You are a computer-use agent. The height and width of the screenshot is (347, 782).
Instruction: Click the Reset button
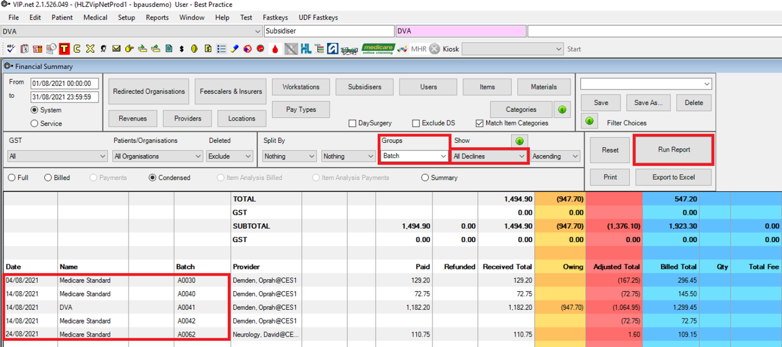click(x=610, y=150)
